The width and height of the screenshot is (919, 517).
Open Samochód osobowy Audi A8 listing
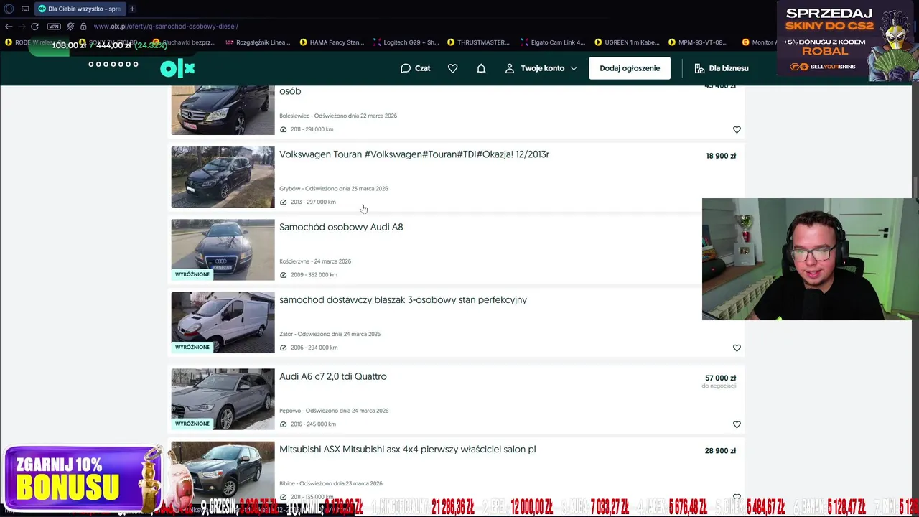tap(341, 227)
